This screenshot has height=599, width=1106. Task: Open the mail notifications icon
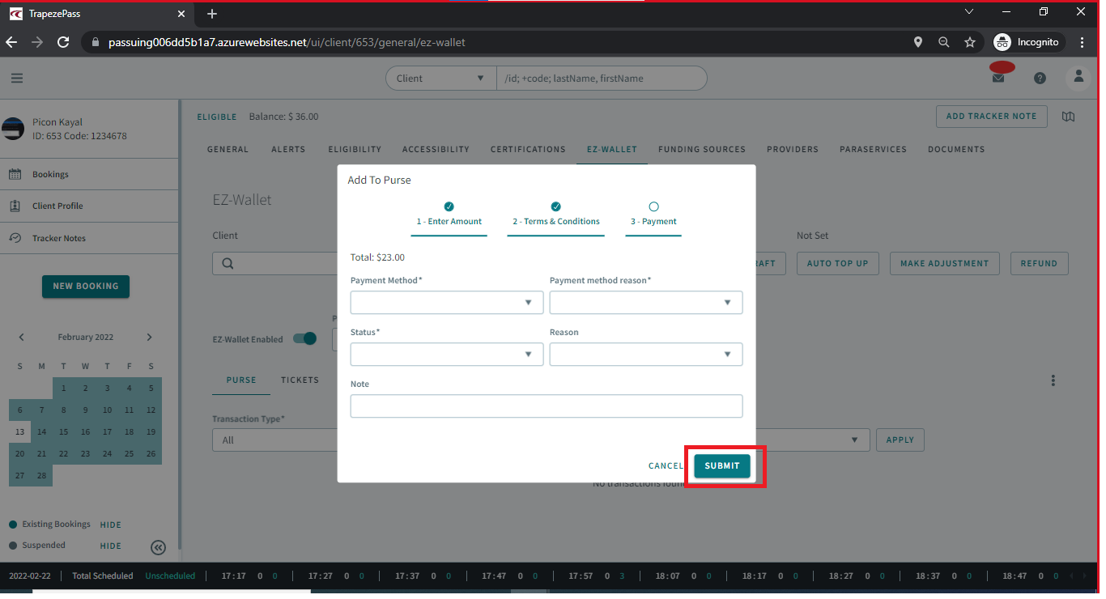click(999, 77)
